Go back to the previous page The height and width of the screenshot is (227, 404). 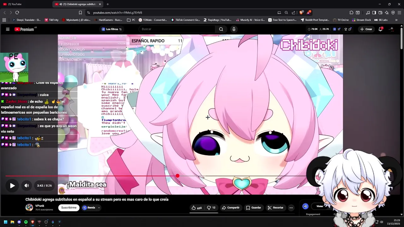(4, 13)
